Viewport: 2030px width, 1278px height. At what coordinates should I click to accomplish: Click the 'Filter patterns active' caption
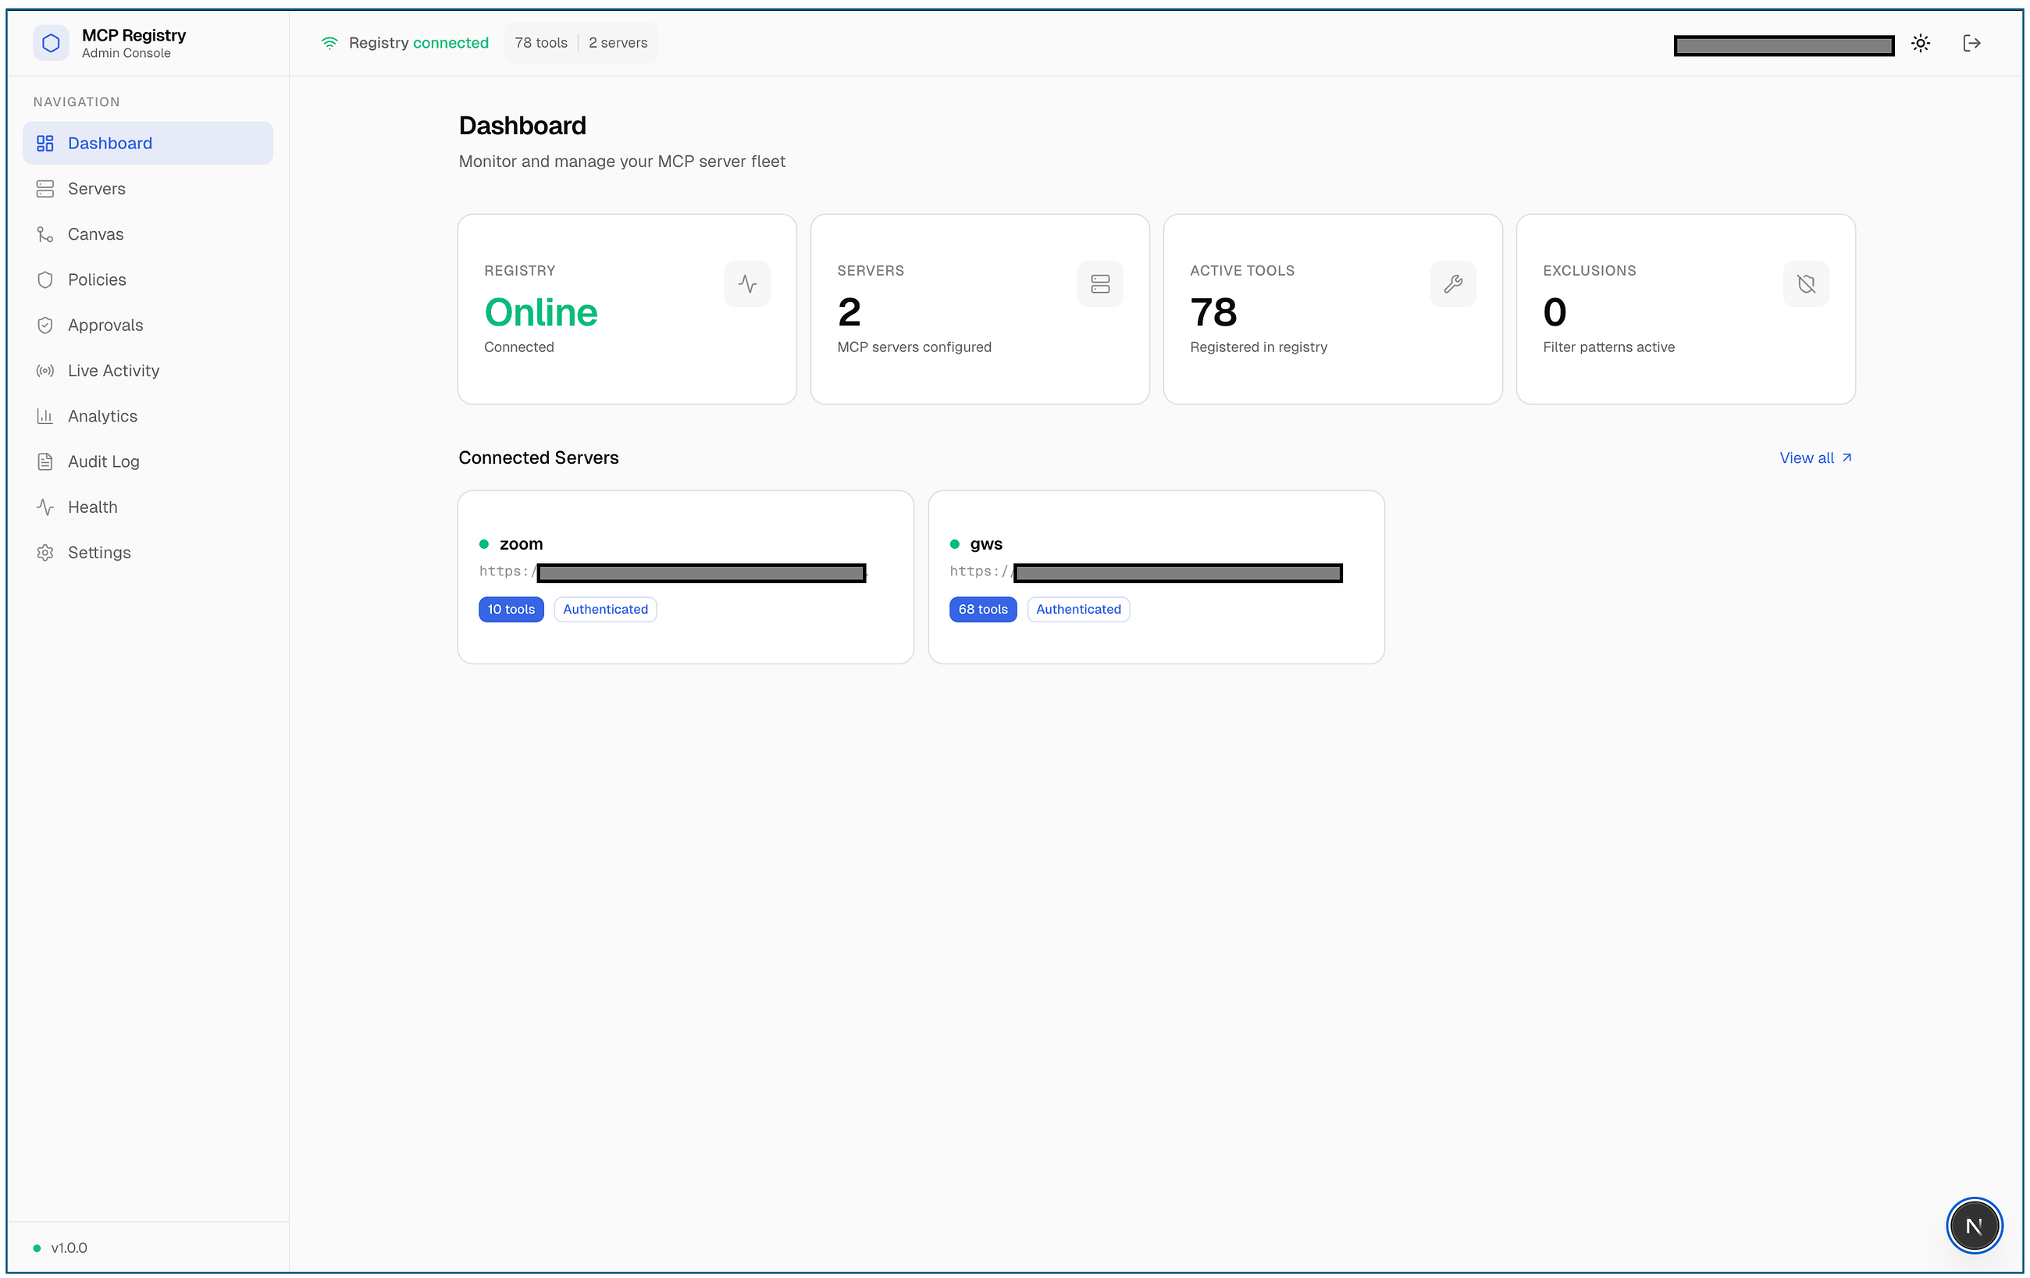(x=1609, y=347)
